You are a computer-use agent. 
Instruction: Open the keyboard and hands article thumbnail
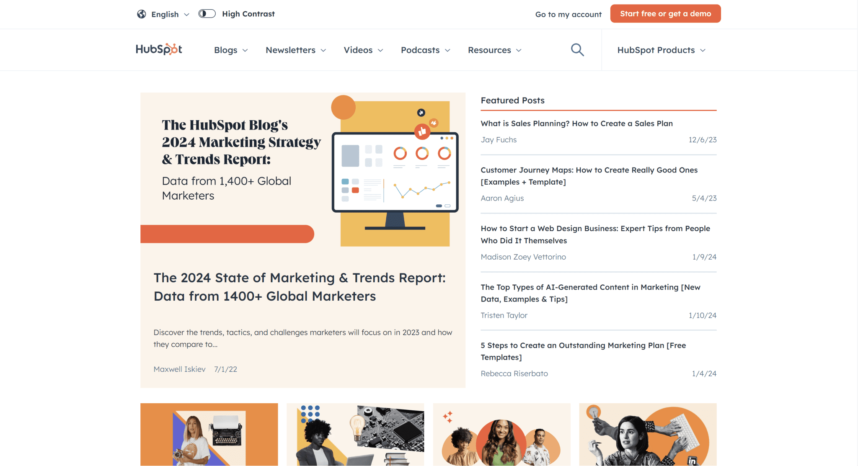648,434
